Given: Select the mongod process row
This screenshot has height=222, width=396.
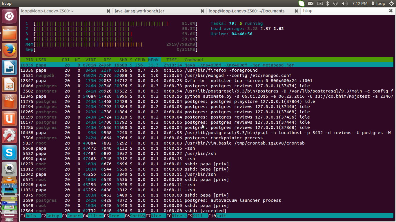Looking at the screenshot, I should pyautogui.click(x=203, y=75).
